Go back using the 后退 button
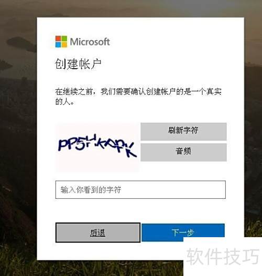Screen dimensions: 262x276 98,232
